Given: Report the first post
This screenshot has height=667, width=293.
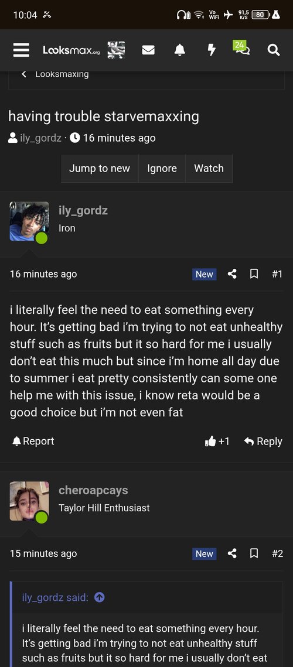Looking at the screenshot, I should click(x=33, y=441).
